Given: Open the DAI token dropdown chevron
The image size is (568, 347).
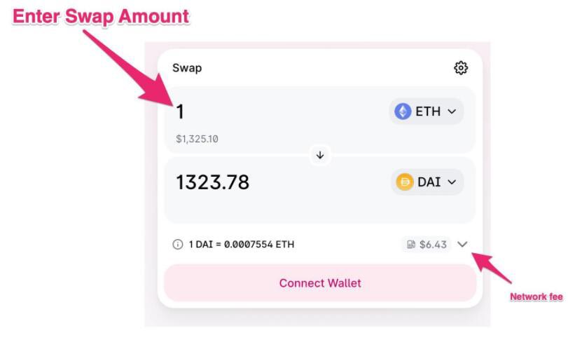Looking at the screenshot, I should tap(452, 182).
